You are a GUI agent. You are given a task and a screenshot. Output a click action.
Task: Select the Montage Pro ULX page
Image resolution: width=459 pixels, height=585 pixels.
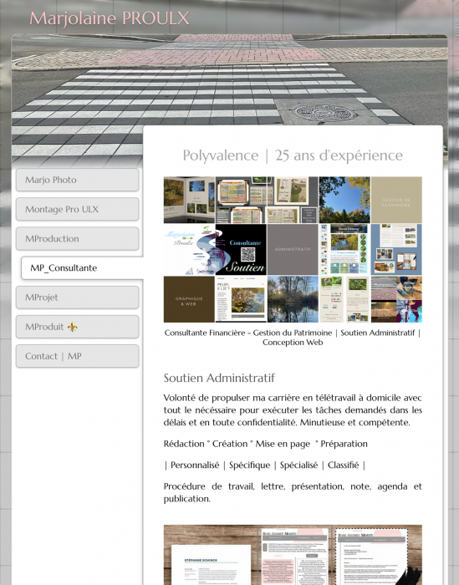(x=77, y=209)
